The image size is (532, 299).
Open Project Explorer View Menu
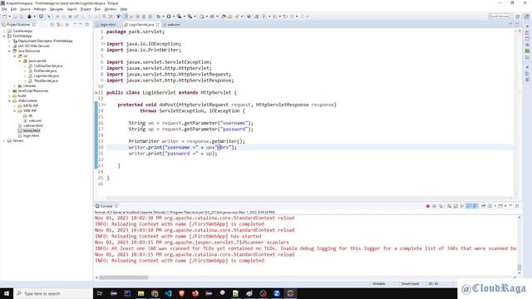click(x=75, y=24)
